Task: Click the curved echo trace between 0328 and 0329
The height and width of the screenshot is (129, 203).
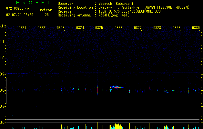Action: coord(166,91)
